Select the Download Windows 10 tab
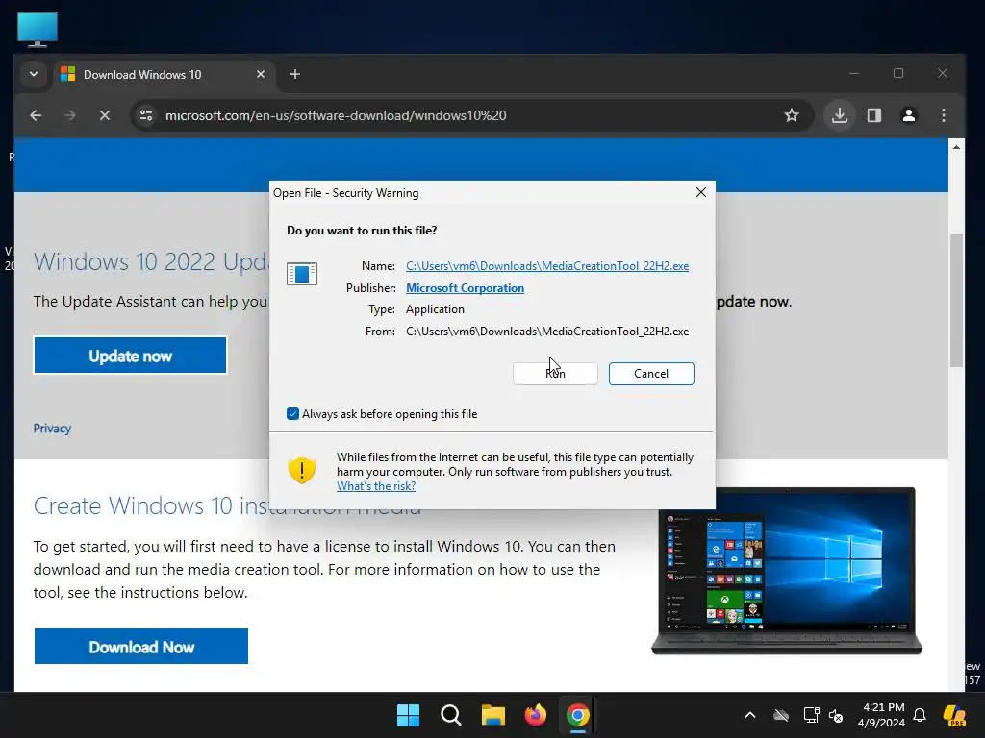985x738 pixels. coord(164,75)
